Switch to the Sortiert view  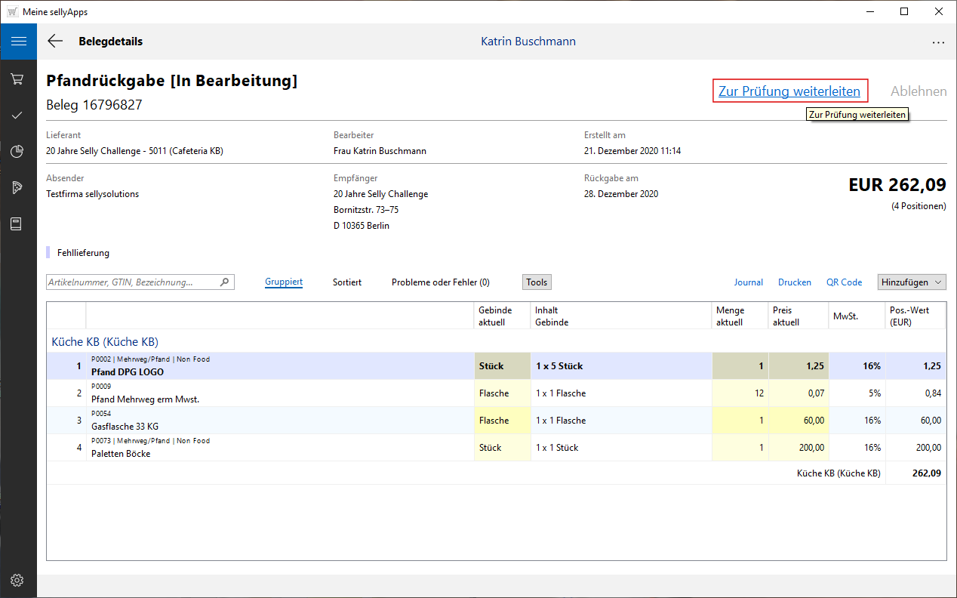(x=347, y=282)
